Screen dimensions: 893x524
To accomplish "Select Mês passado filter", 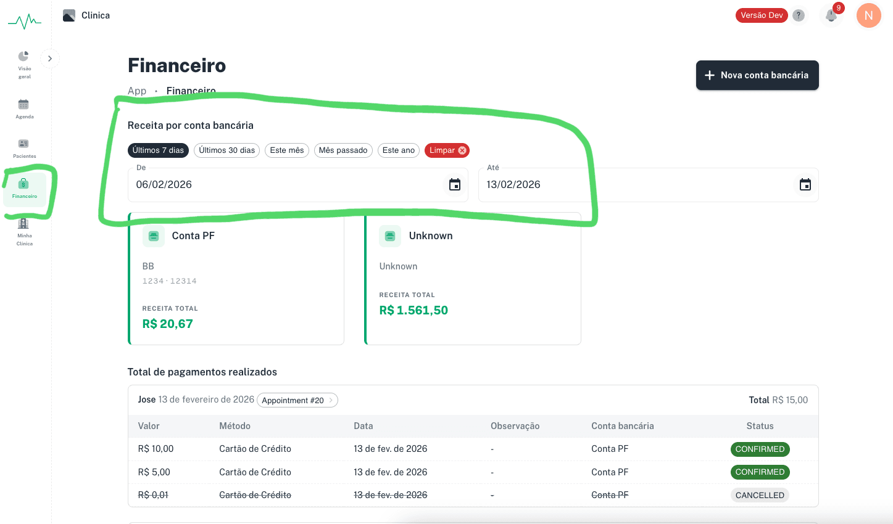I will [343, 150].
